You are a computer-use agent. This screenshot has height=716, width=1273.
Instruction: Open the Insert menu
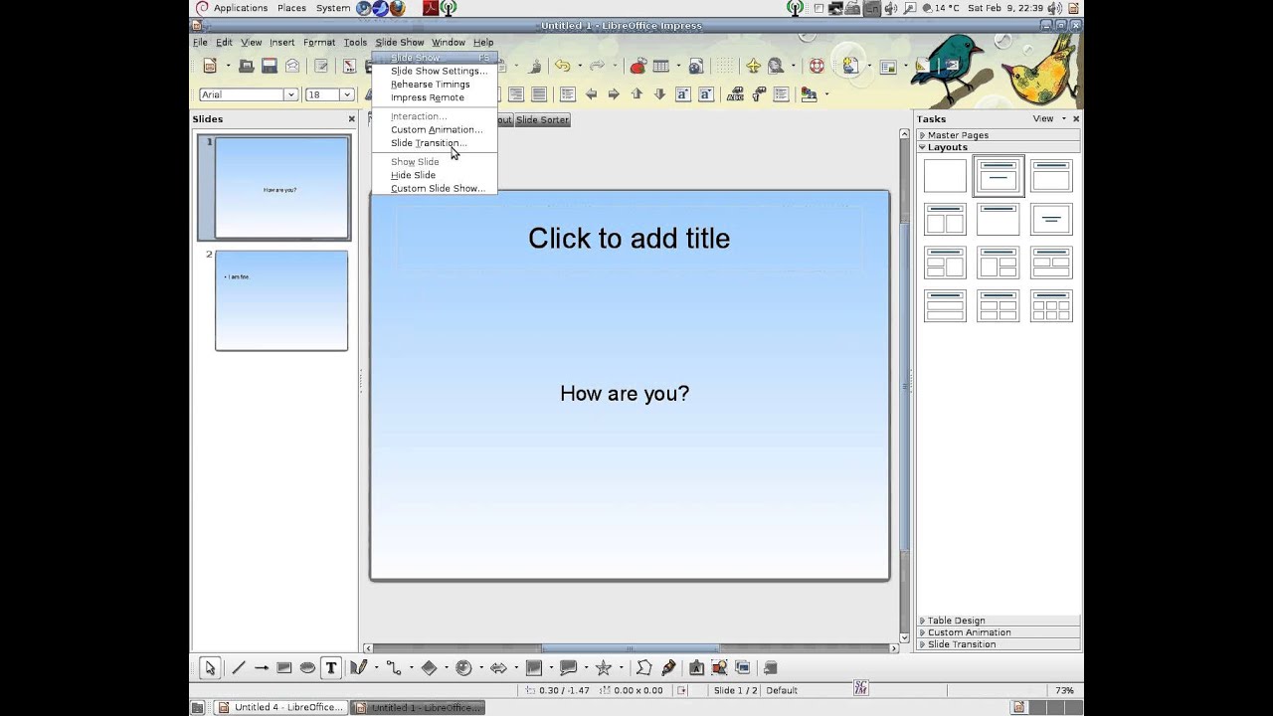pyautogui.click(x=282, y=43)
